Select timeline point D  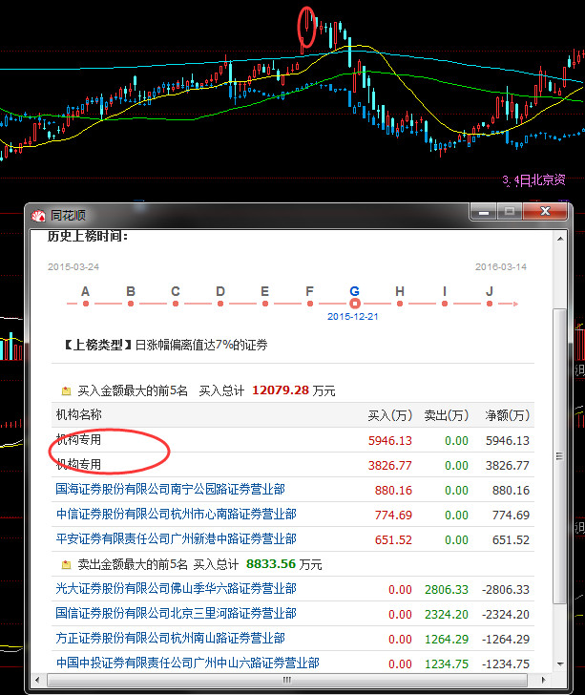point(220,304)
